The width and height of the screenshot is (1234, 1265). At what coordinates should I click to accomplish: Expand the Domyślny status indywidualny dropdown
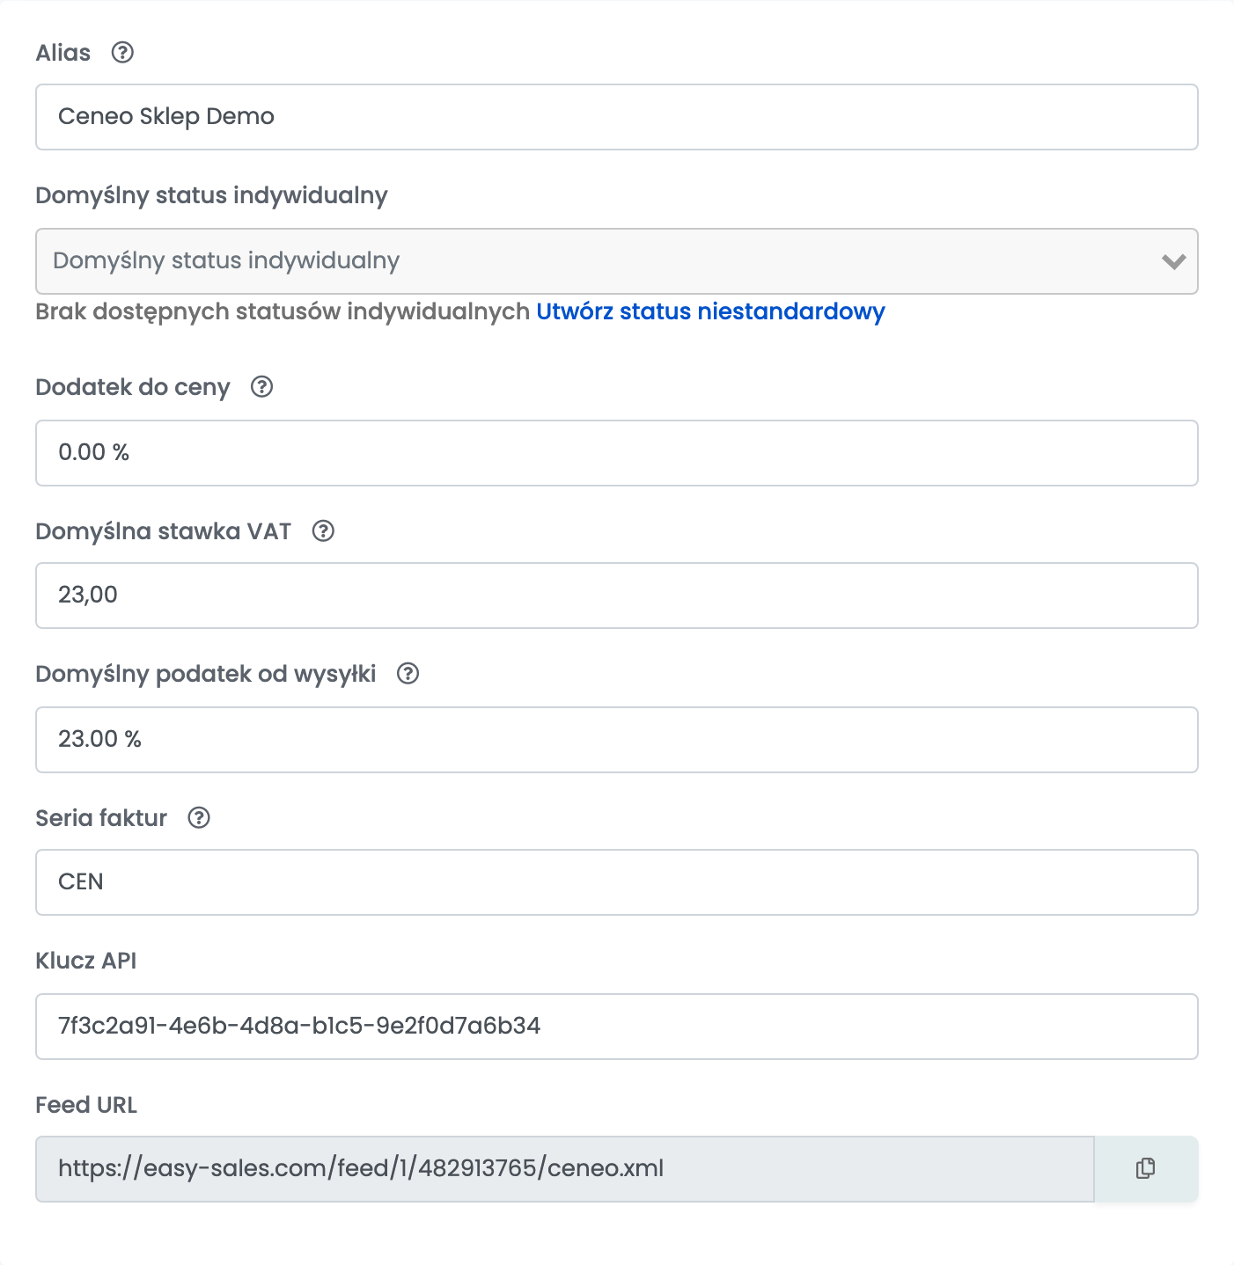coord(616,261)
